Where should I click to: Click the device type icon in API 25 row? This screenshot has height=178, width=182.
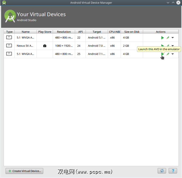[x=9, y=54]
